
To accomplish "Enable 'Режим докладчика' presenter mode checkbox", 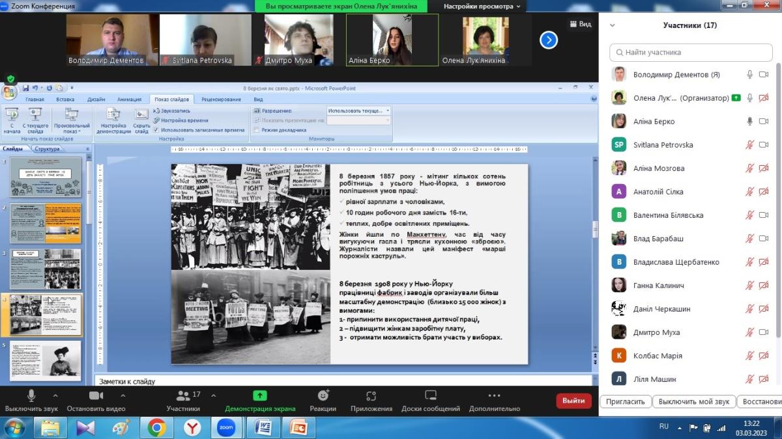I will point(257,130).
